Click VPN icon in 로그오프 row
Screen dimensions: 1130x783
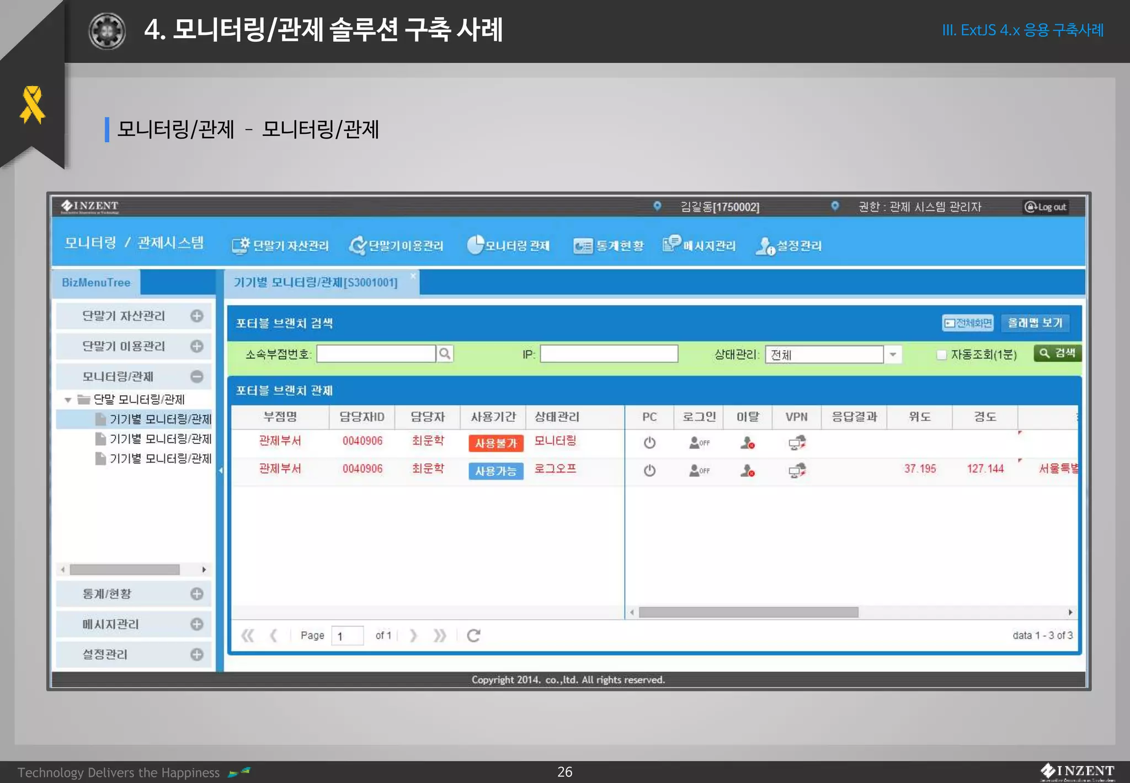click(x=797, y=470)
